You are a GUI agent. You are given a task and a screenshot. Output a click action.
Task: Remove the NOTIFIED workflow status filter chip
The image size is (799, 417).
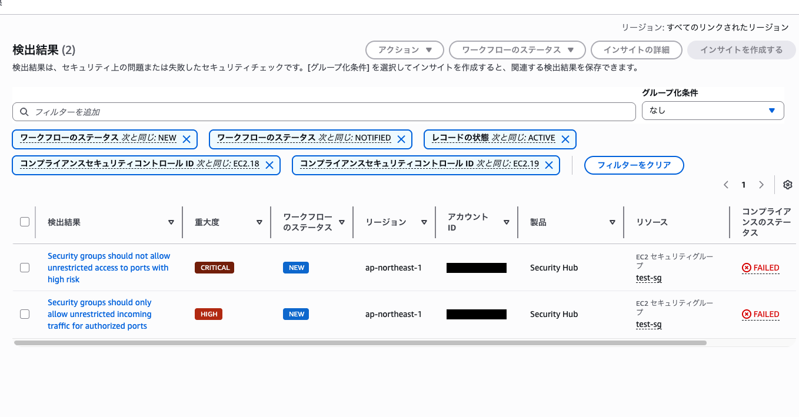[x=402, y=139]
